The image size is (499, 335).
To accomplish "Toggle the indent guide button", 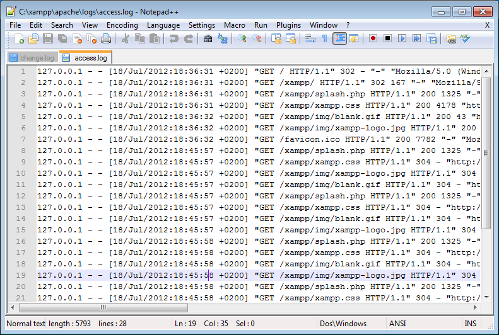I will pyautogui.click(x=339, y=39).
